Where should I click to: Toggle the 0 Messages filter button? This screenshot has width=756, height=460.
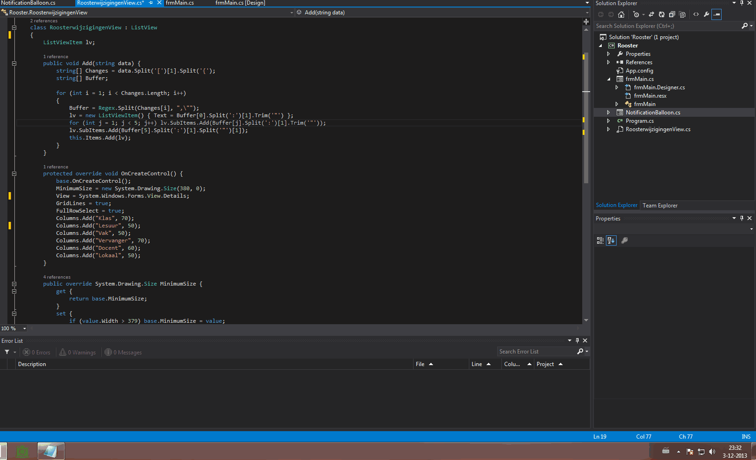[x=124, y=353]
